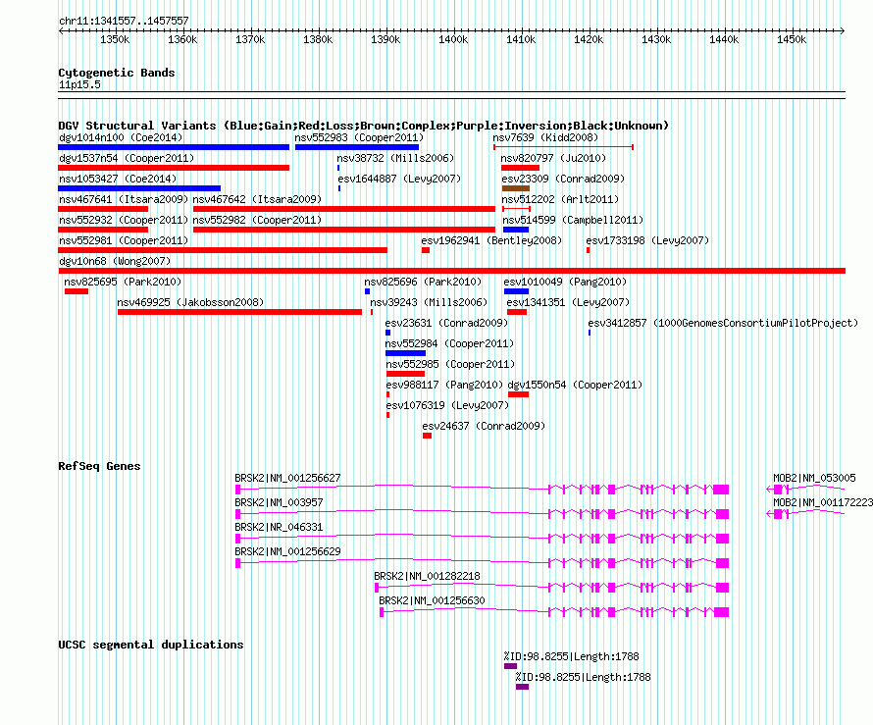Open variant nsv825695 (Park2010)

pos(123,282)
